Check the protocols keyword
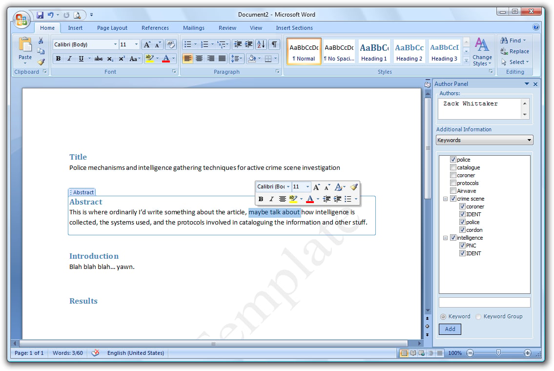The height and width of the screenshot is (371, 554). [x=453, y=183]
